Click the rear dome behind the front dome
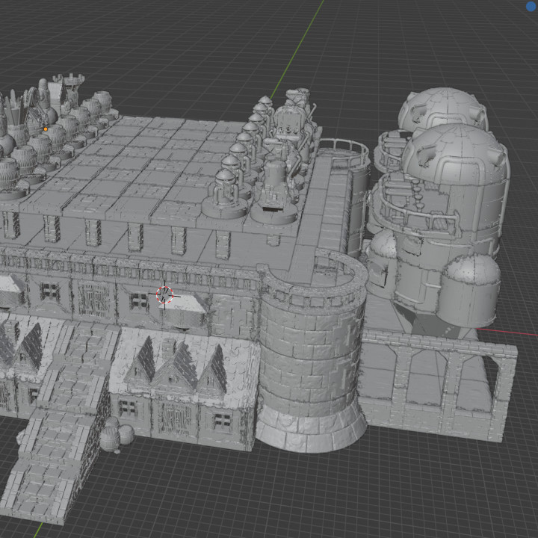The image size is (538, 538). click(442, 108)
